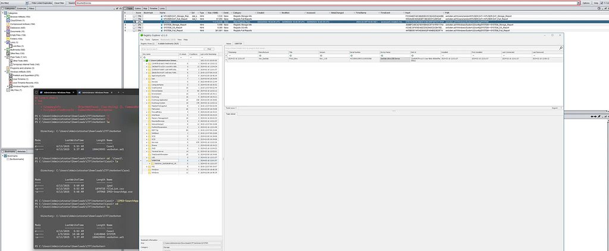Open the [No filter] dropdown

coord(26,3)
